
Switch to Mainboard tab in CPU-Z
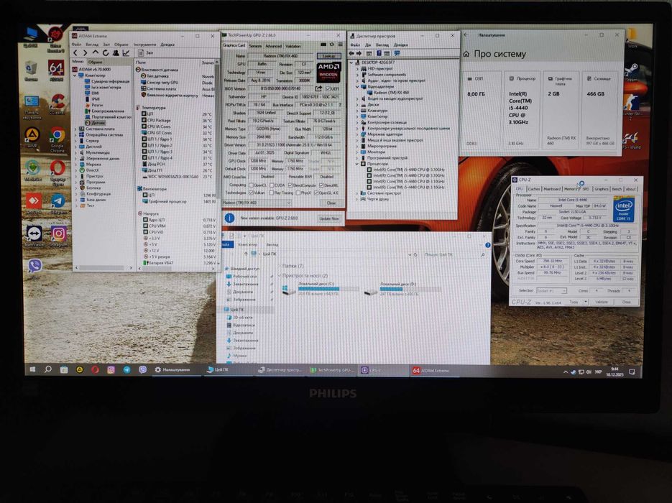(552, 188)
